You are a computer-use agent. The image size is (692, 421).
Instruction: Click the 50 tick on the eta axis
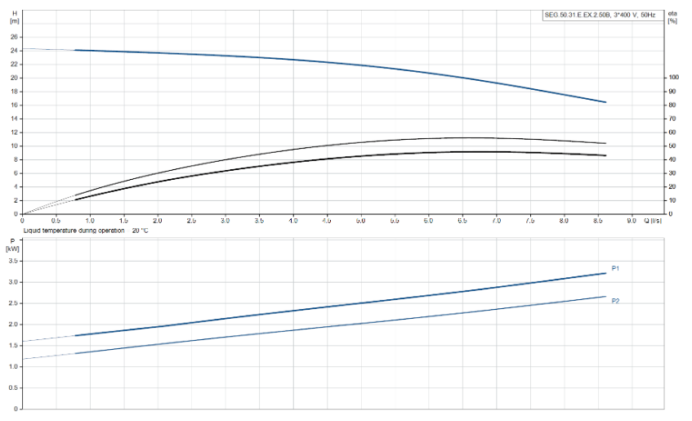672,146
